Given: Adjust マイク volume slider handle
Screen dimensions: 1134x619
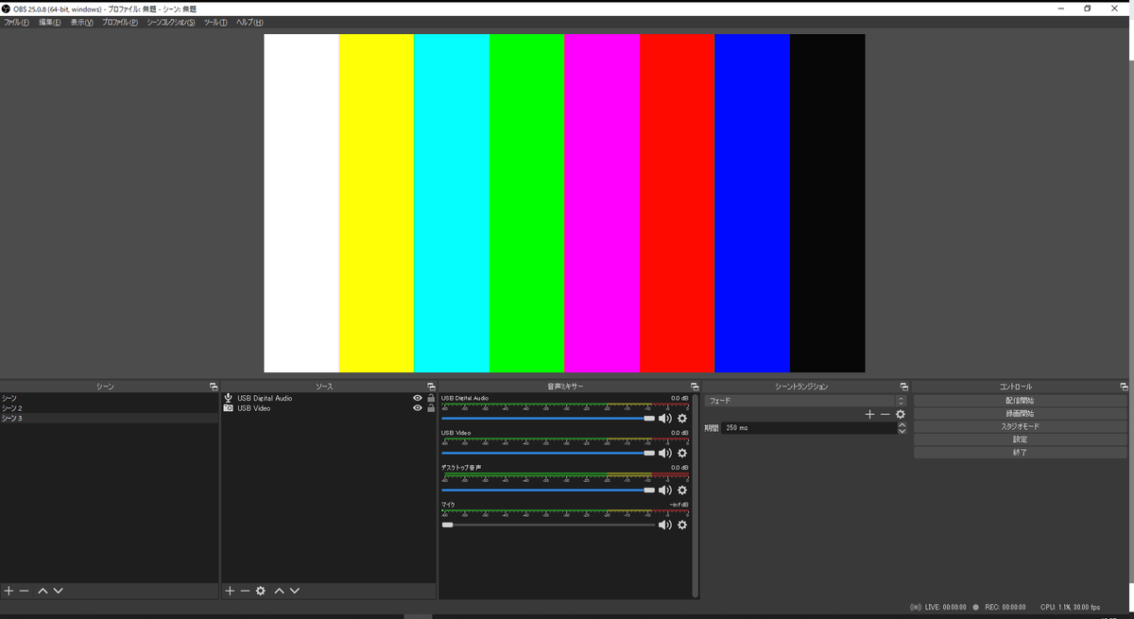Looking at the screenshot, I should click(x=447, y=524).
